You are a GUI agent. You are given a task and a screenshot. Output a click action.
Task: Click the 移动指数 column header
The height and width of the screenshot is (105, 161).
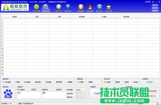point(126,17)
